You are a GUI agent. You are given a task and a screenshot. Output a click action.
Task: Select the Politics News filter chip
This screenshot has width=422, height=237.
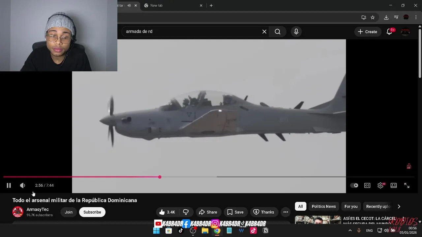pos(324,206)
